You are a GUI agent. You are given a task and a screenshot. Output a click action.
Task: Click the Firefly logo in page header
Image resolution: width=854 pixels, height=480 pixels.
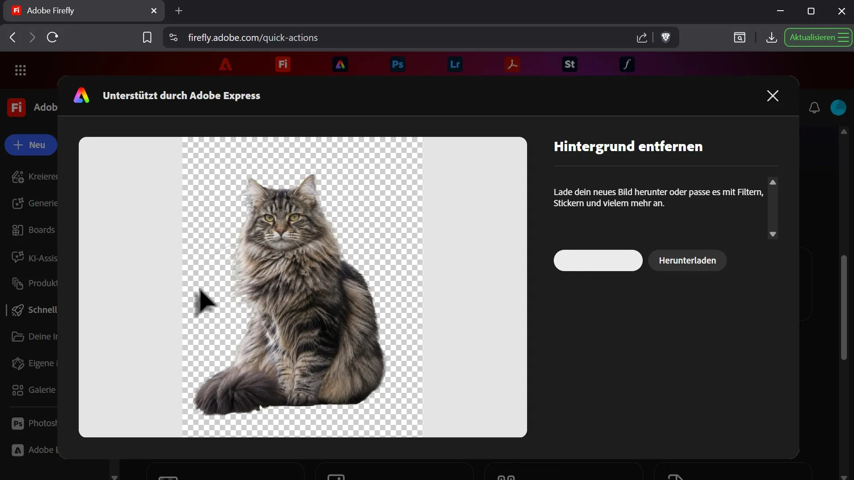coord(16,107)
